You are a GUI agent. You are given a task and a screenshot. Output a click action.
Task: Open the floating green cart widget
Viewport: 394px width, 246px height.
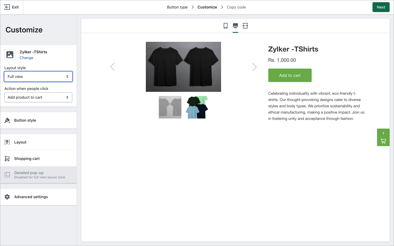[383, 137]
